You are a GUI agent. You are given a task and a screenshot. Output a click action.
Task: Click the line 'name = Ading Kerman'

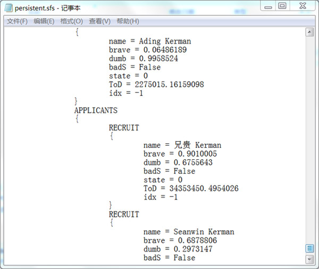coord(150,41)
